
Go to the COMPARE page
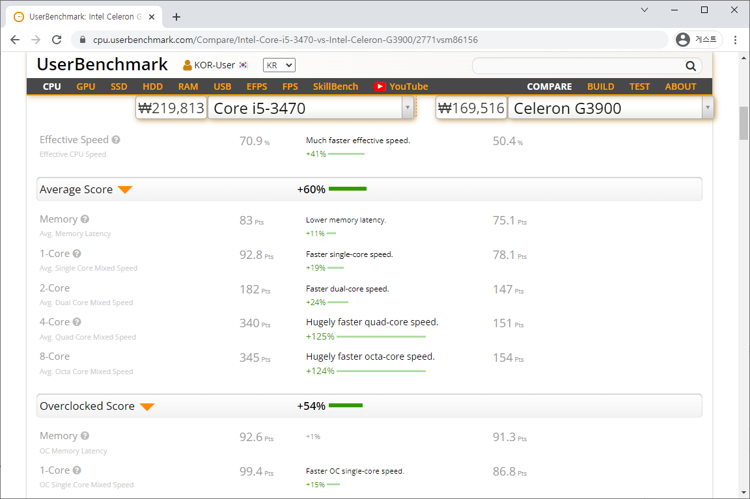549,87
